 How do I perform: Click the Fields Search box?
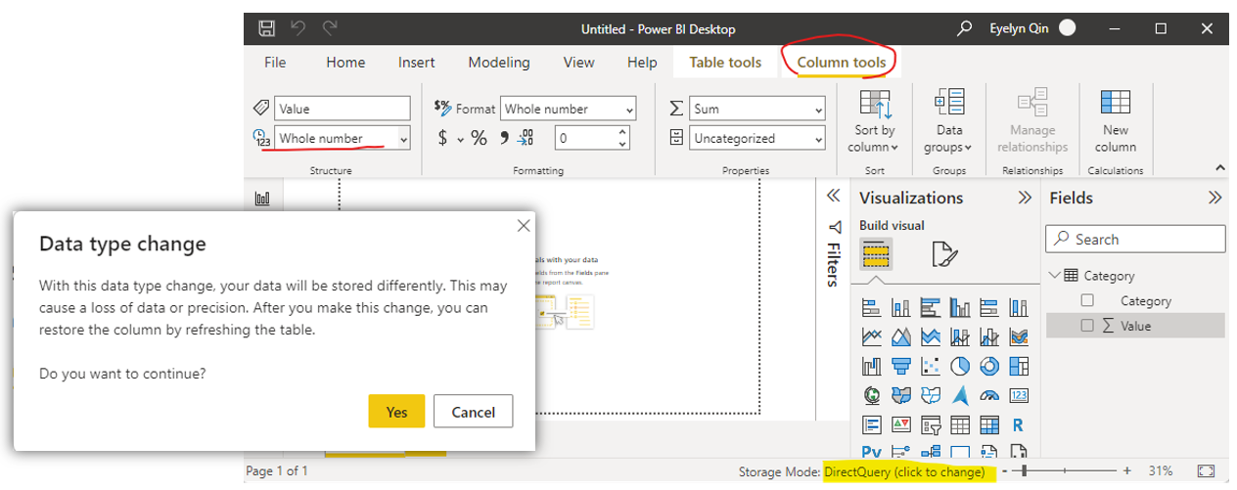tap(1135, 239)
